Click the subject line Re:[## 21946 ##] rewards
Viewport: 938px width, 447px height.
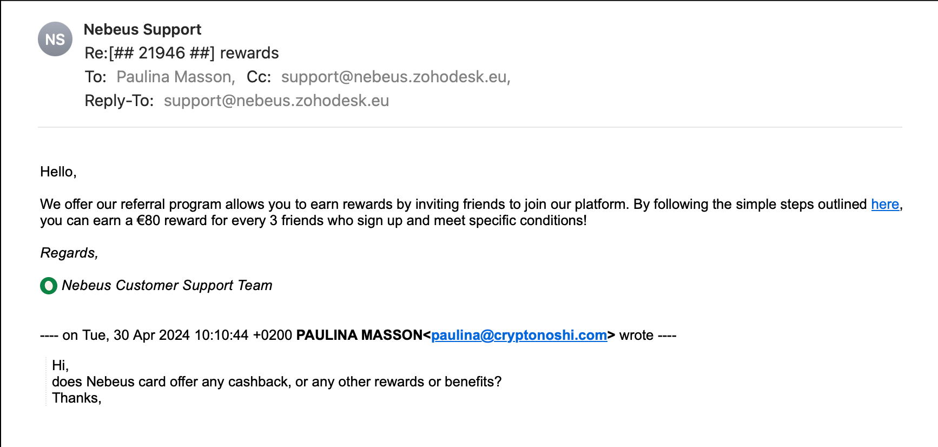[182, 53]
